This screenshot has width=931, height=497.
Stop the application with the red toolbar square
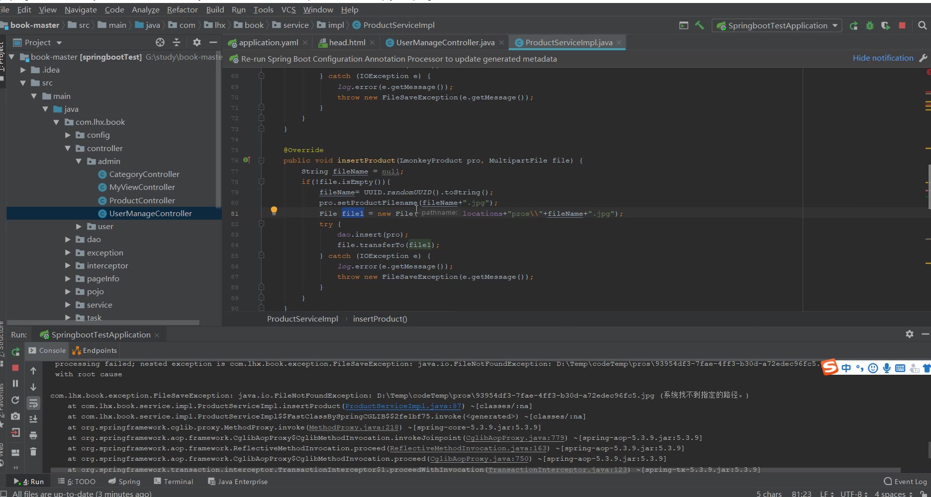pyautogui.click(x=902, y=25)
